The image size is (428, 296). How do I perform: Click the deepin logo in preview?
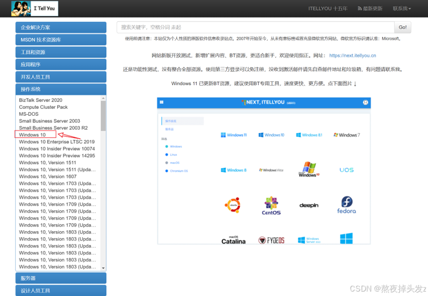click(x=309, y=205)
